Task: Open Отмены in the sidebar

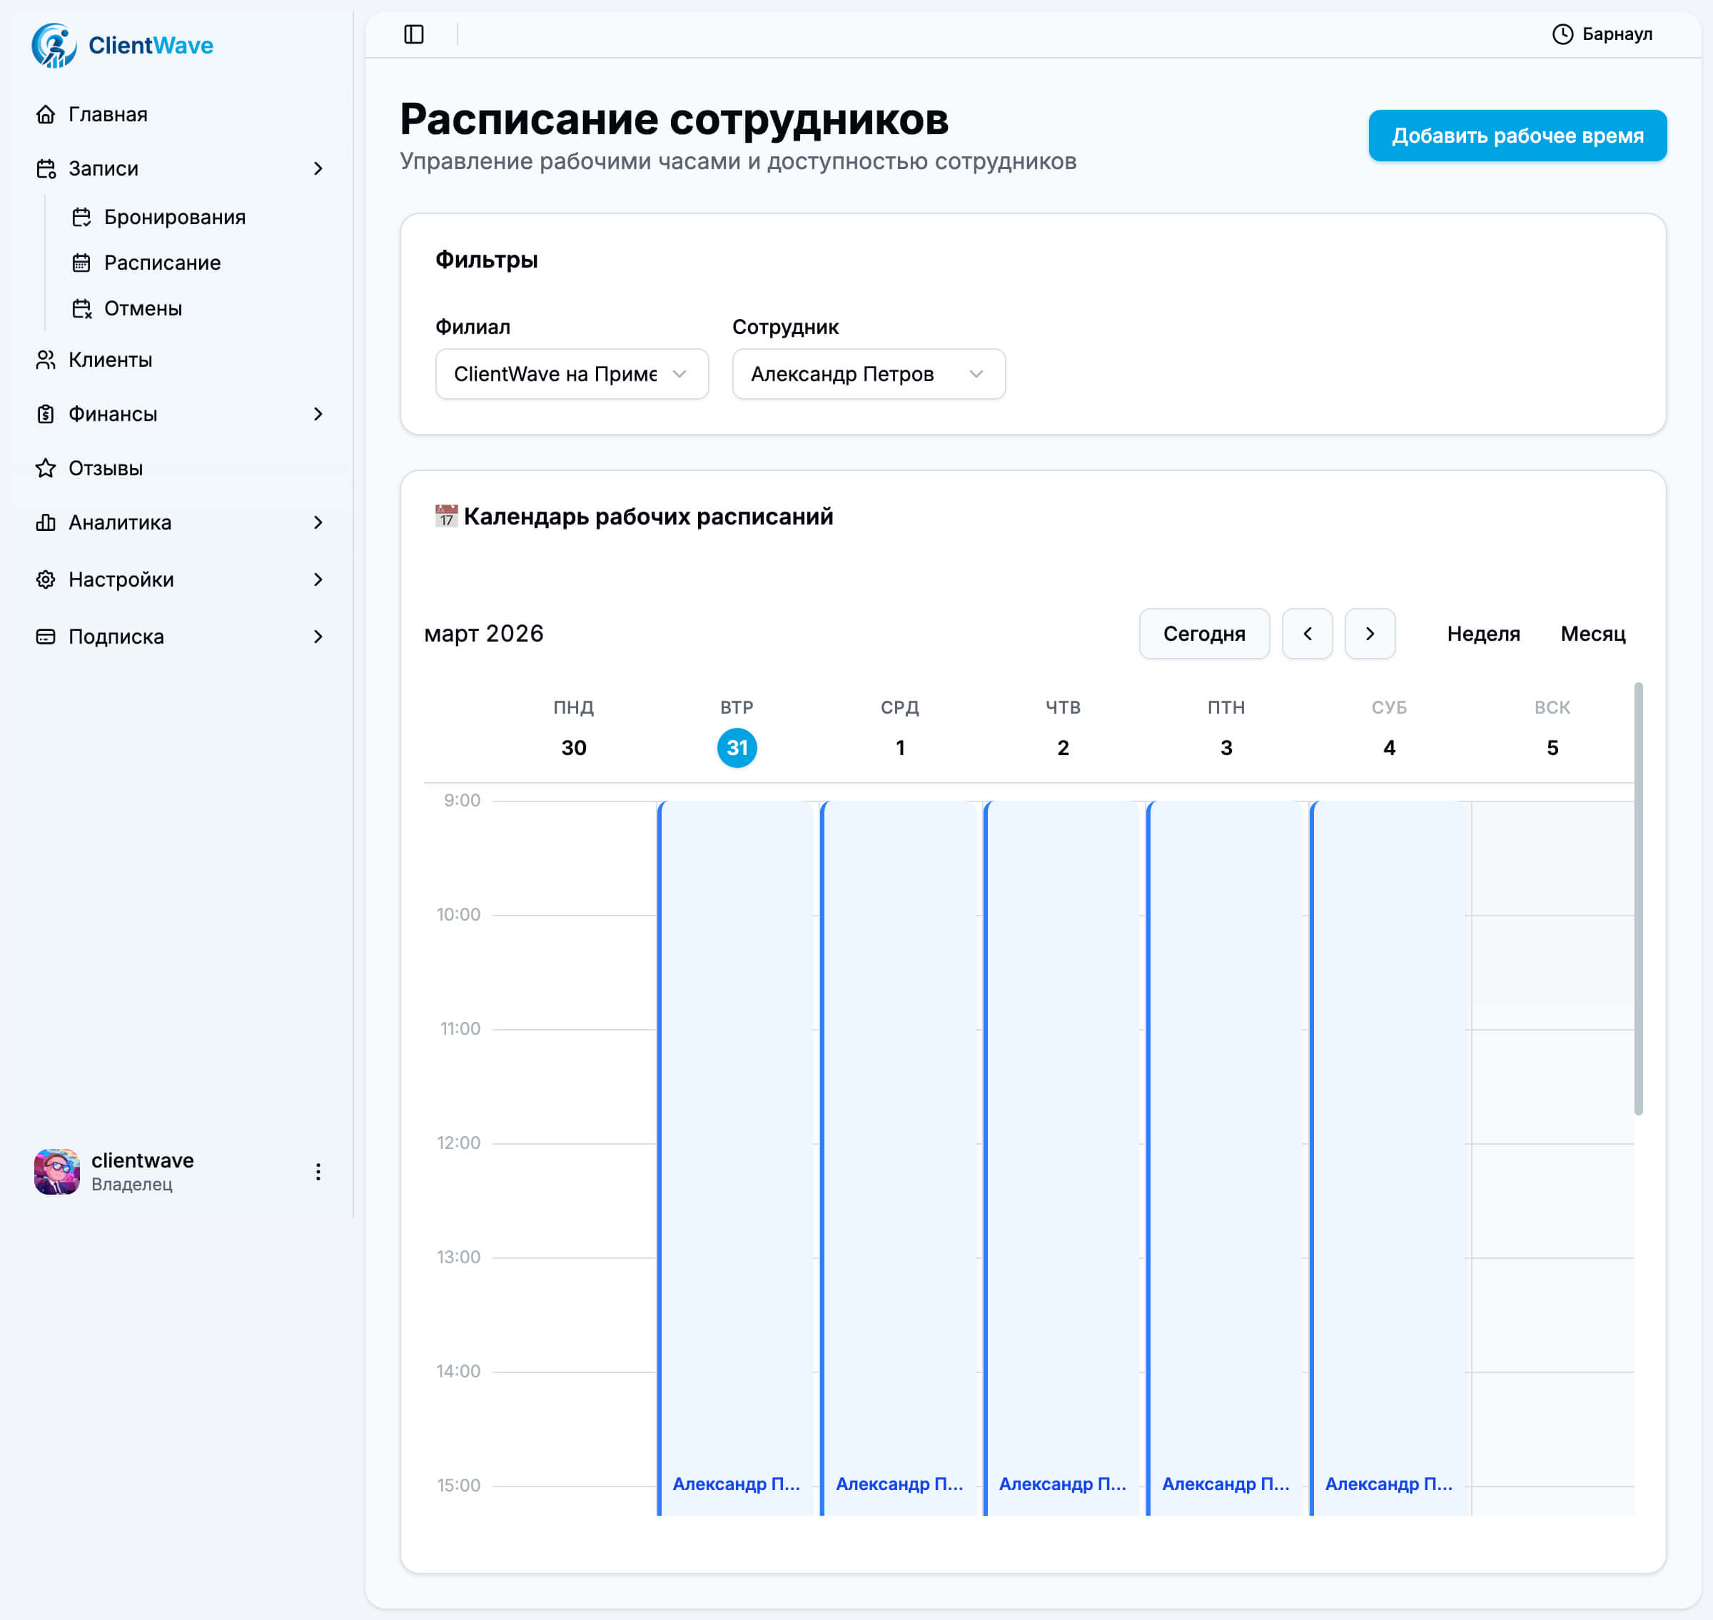Action: [x=143, y=308]
